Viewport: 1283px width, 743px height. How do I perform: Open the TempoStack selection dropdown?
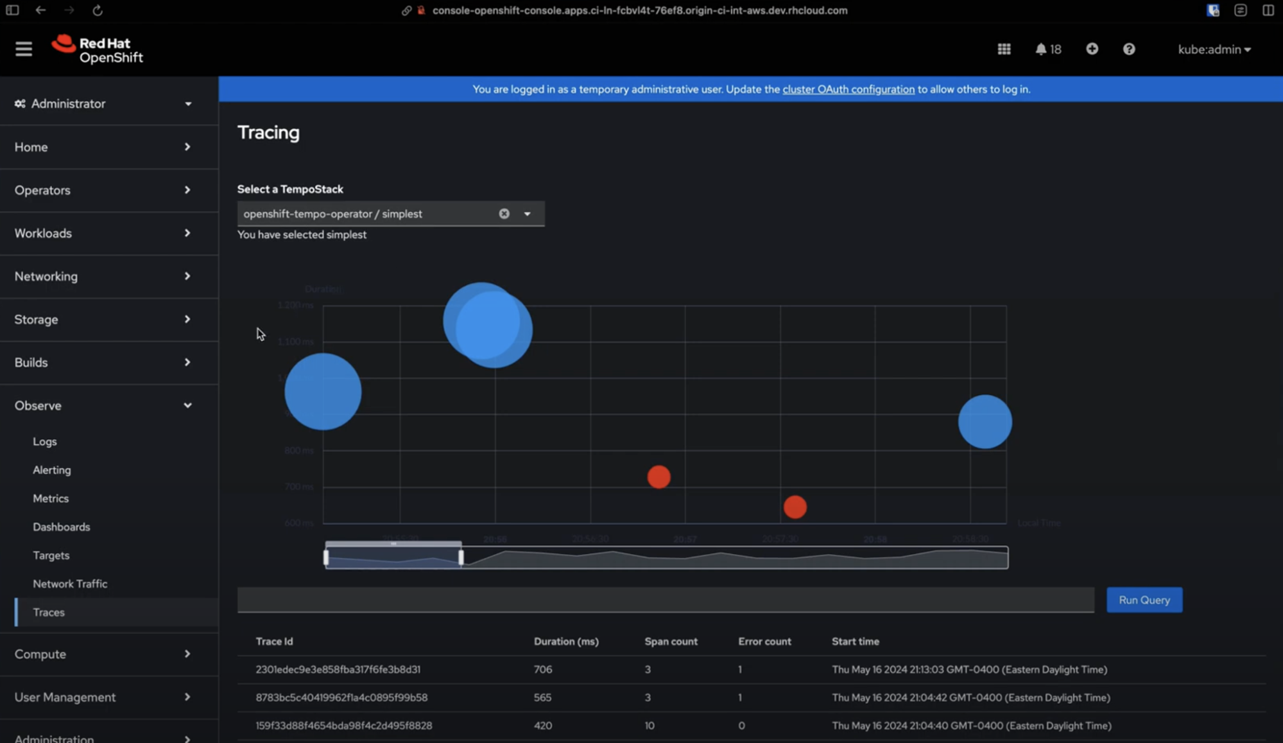coord(527,214)
